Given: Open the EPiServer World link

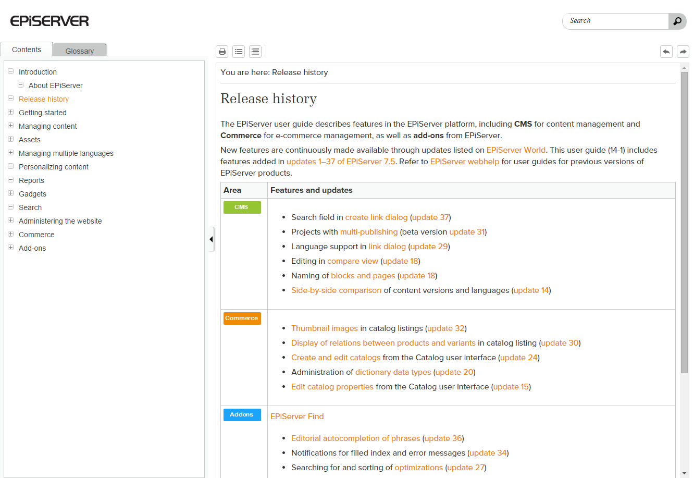Looking at the screenshot, I should [516, 150].
